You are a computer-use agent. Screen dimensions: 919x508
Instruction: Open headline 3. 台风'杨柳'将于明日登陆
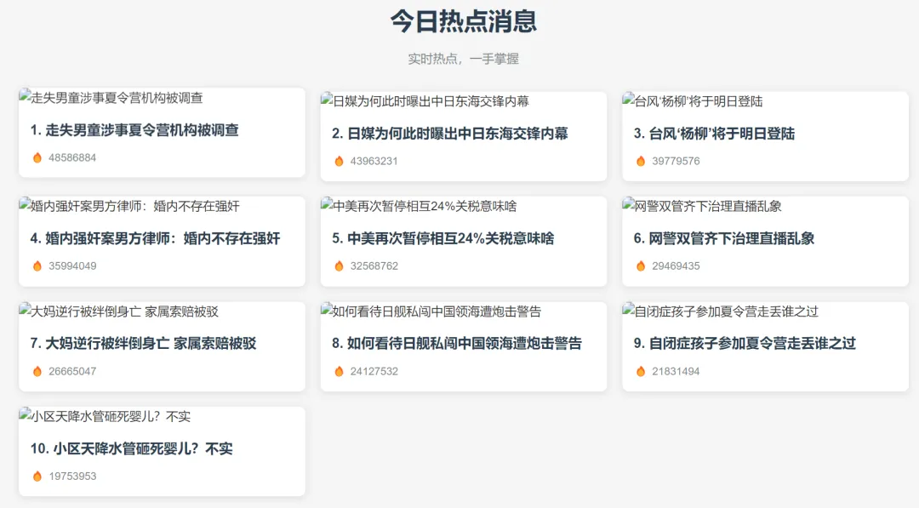click(x=715, y=134)
